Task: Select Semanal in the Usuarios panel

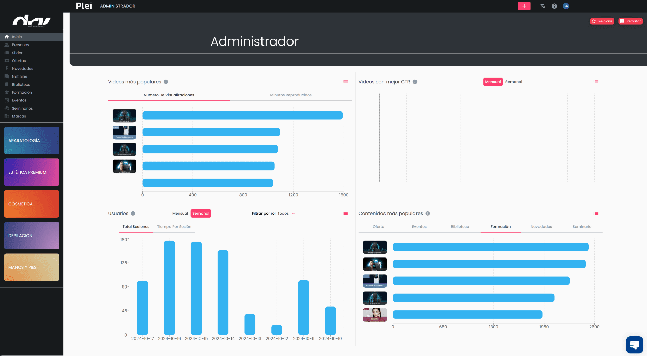Action: [201, 213]
